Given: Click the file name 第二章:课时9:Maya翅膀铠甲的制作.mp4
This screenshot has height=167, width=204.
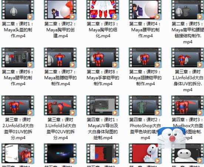Looking at the screenshot, I should pos(145,78).
